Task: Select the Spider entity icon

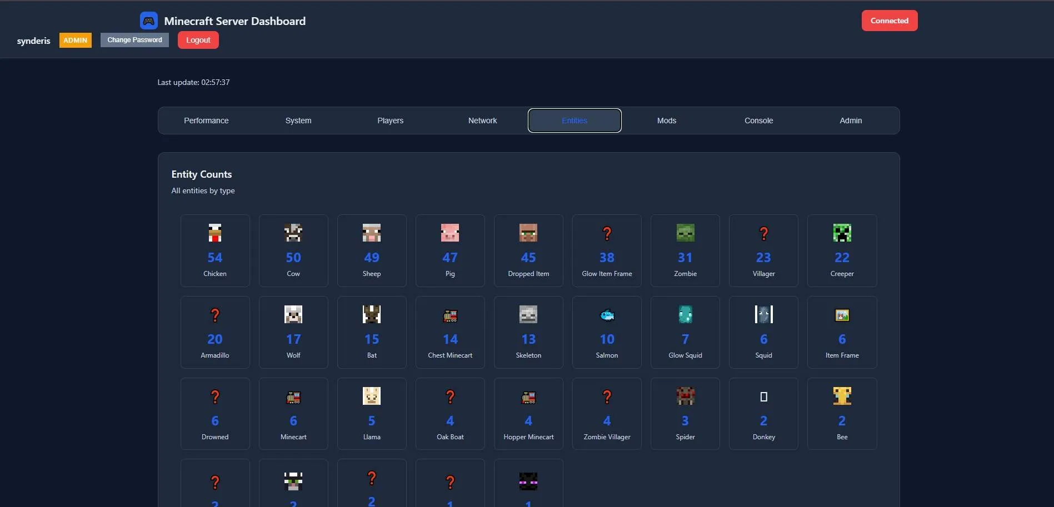Action: click(x=685, y=396)
